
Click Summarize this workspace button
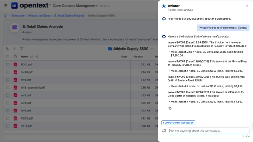tap(178, 123)
